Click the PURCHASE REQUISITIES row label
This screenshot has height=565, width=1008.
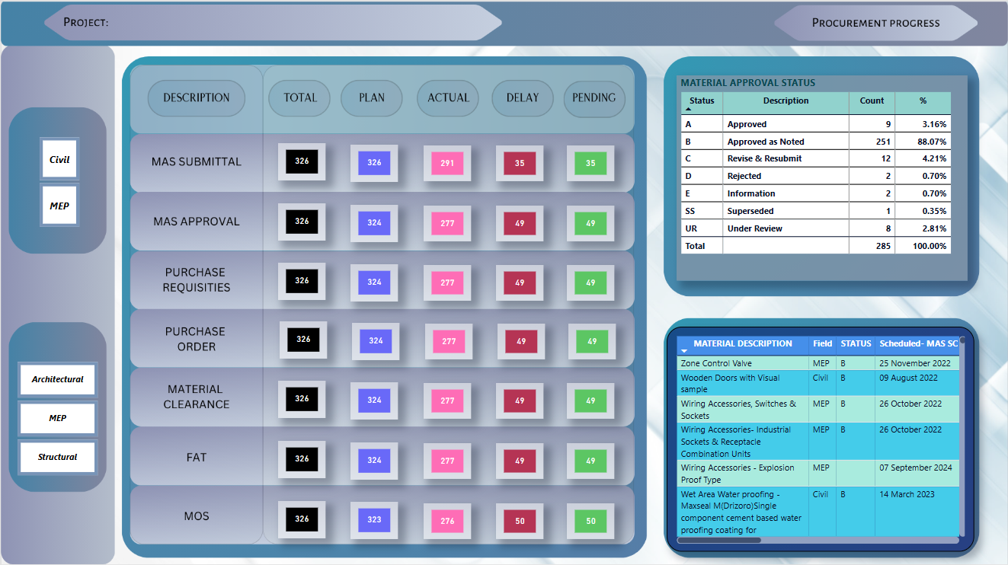pos(197,280)
